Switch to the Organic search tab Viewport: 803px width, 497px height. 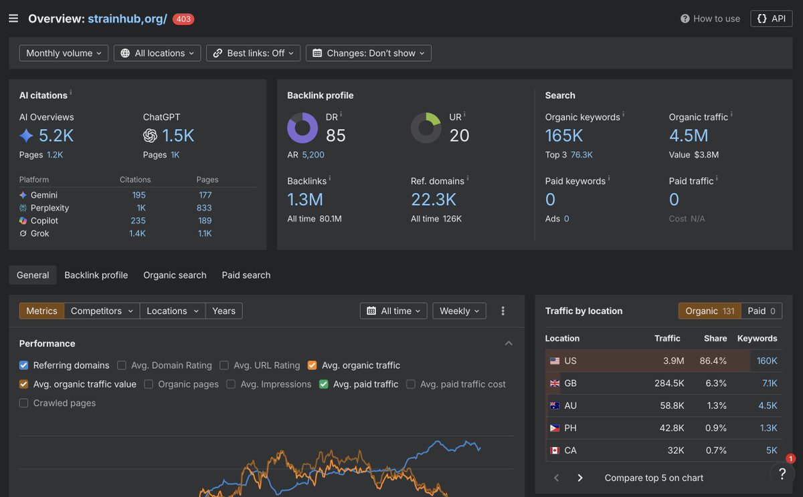pyautogui.click(x=175, y=275)
